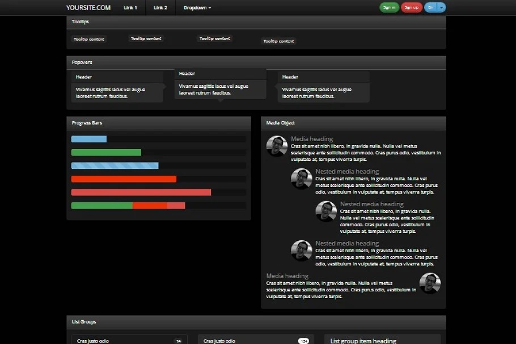Viewport: 516px width, 344px height.
Task: Click the badge showing 134 in List Groups
Action: [304, 341]
